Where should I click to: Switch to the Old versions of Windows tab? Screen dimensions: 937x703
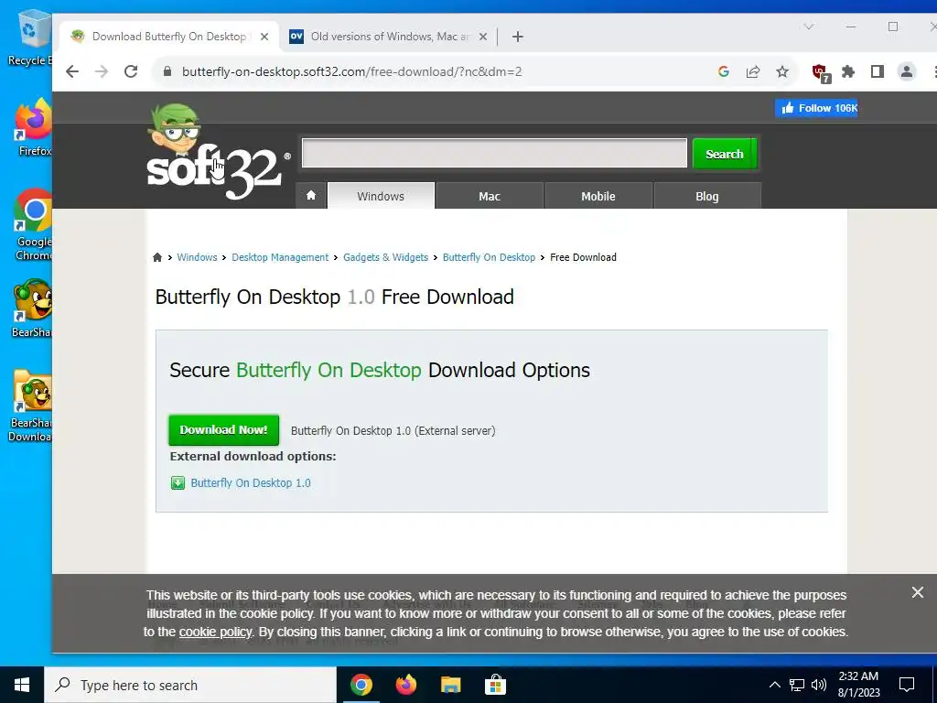pyautogui.click(x=388, y=37)
